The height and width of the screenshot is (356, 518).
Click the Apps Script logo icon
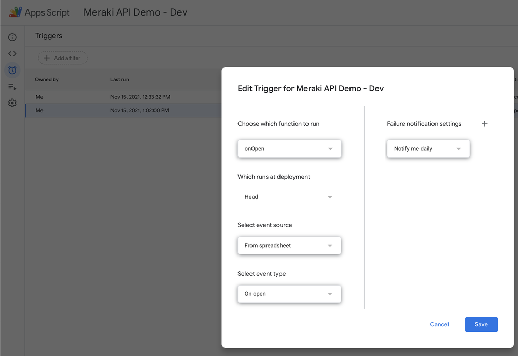click(15, 12)
